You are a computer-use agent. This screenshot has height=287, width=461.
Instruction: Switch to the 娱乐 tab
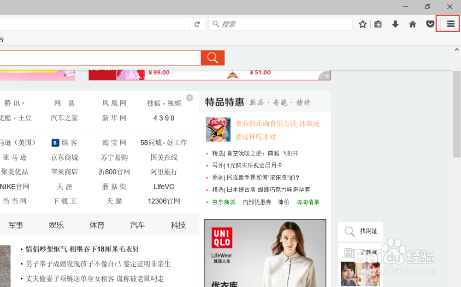[x=56, y=225]
